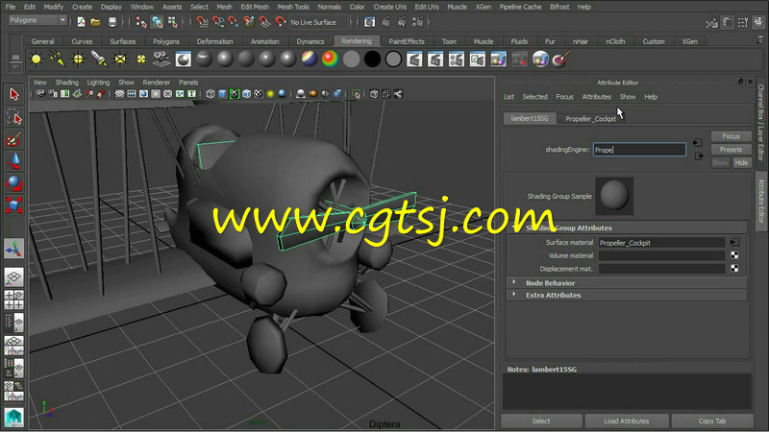This screenshot has width=769, height=432.
Task: Select the lambert15SG node tab
Action: coord(530,118)
